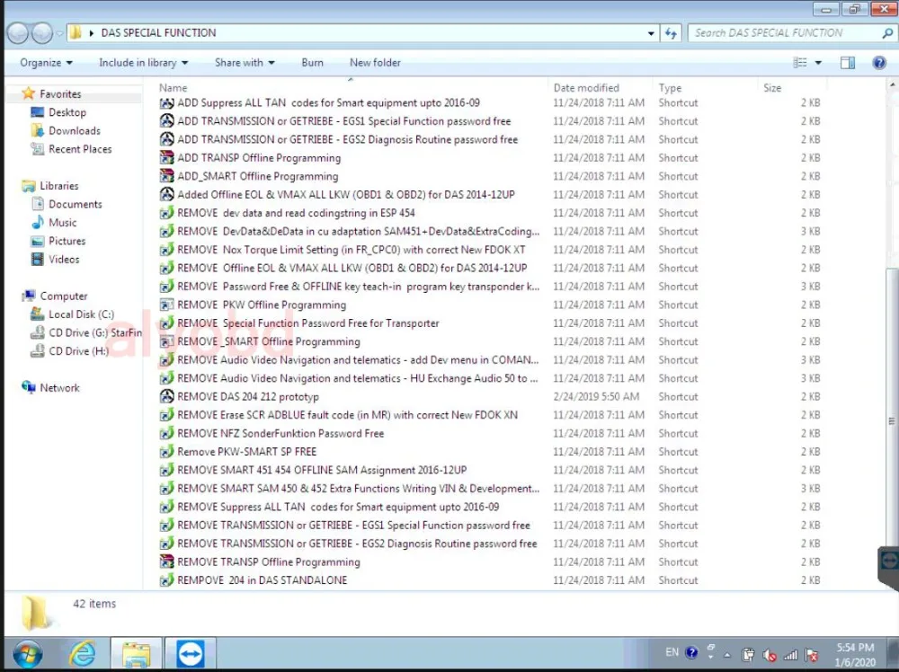The height and width of the screenshot is (672, 899).
Task: Select REMOVE Erase SCR ADBLUE fault code icon
Action: (x=167, y=415)
